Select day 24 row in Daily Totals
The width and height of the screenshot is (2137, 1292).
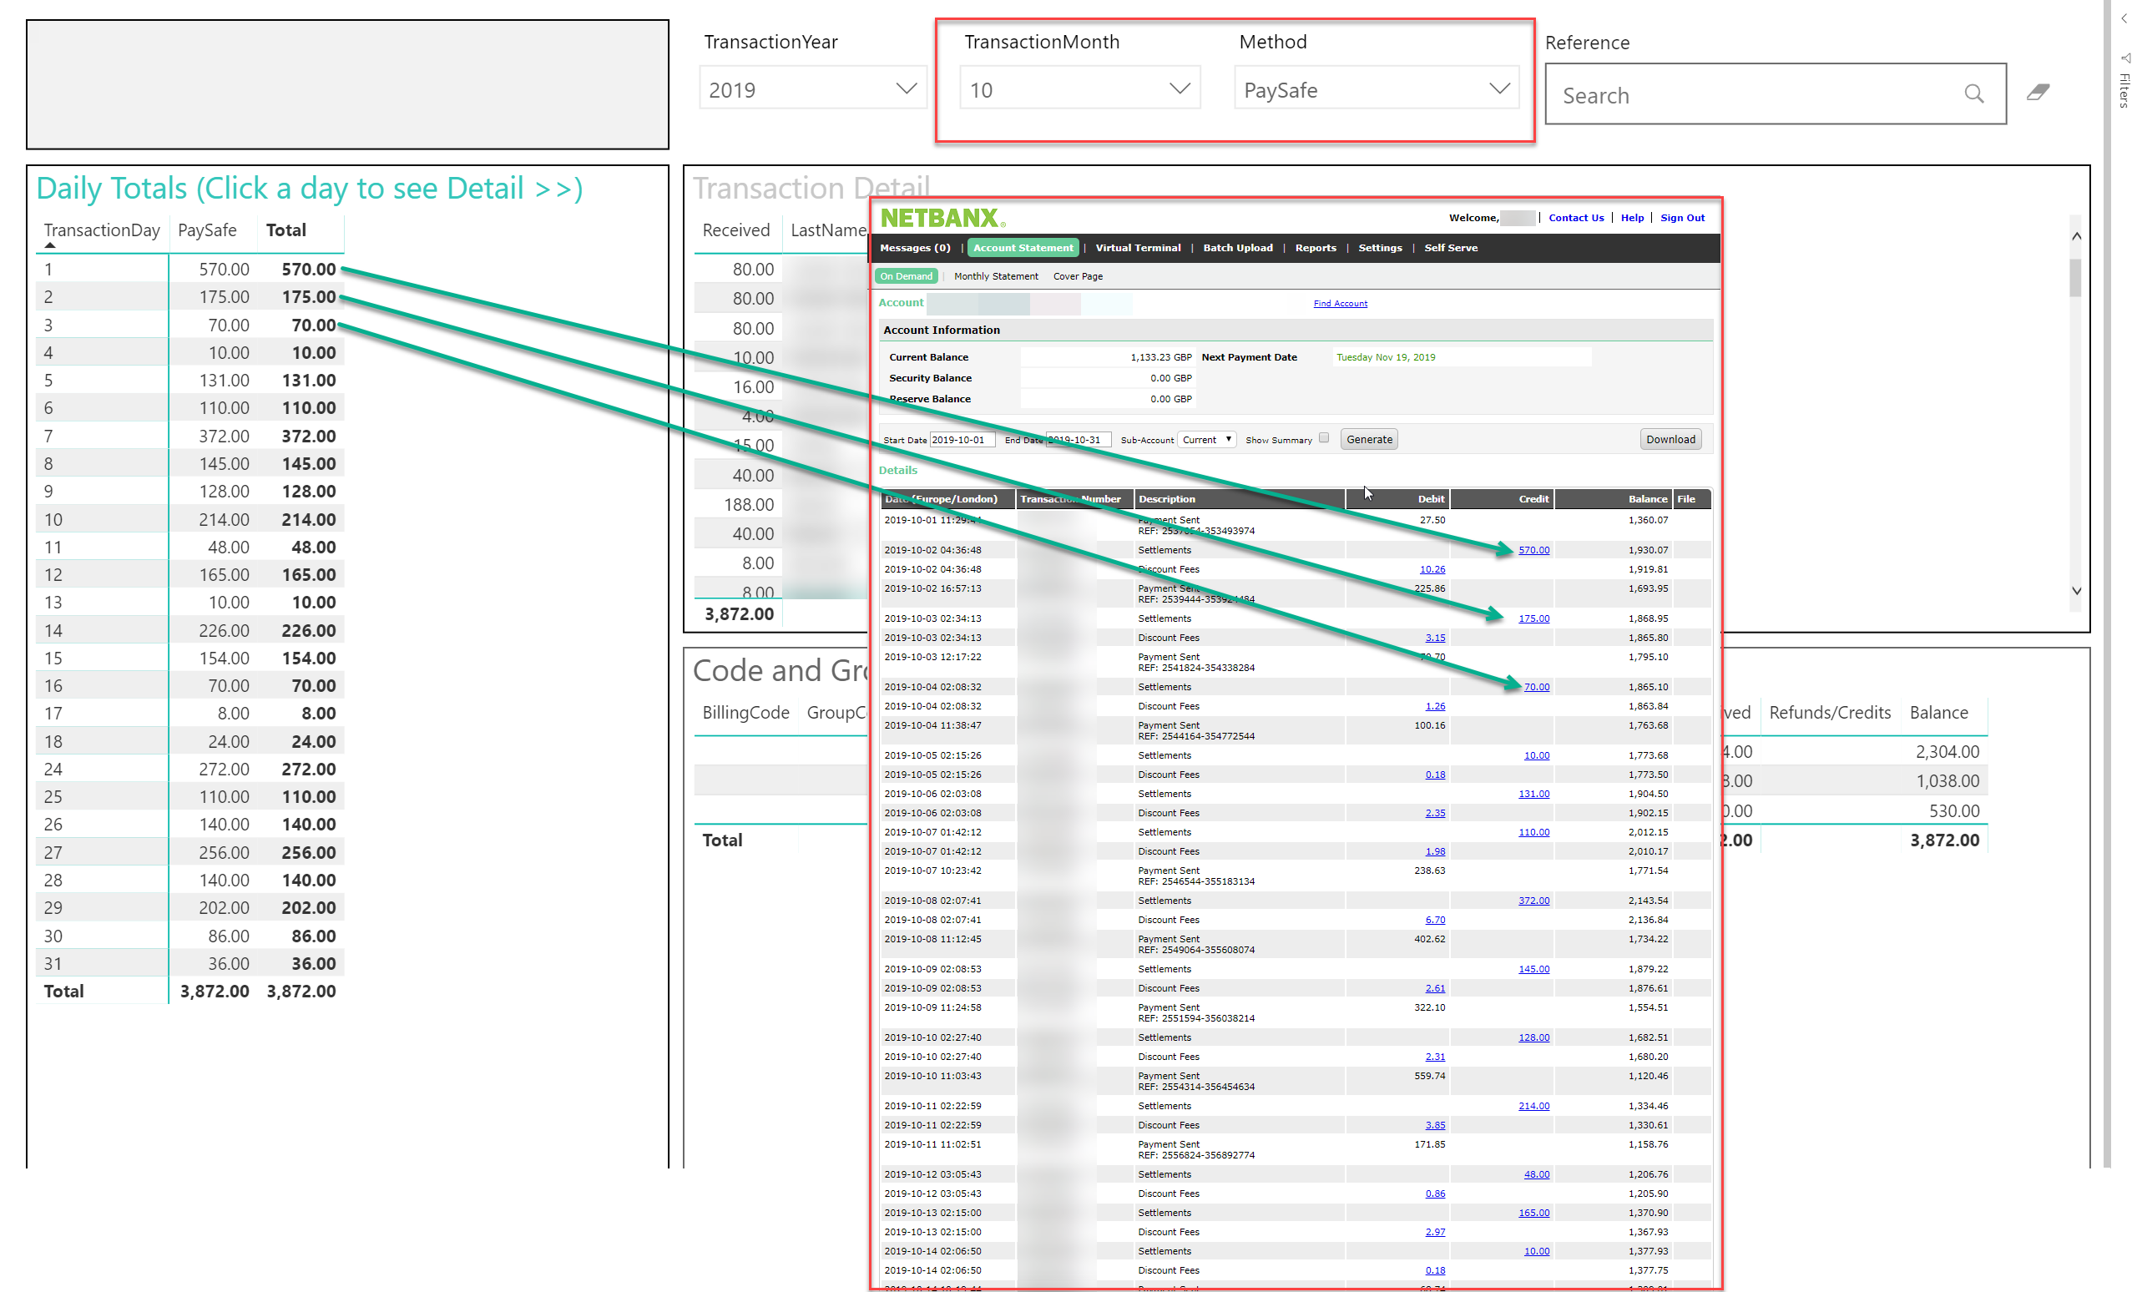point(189,770)
